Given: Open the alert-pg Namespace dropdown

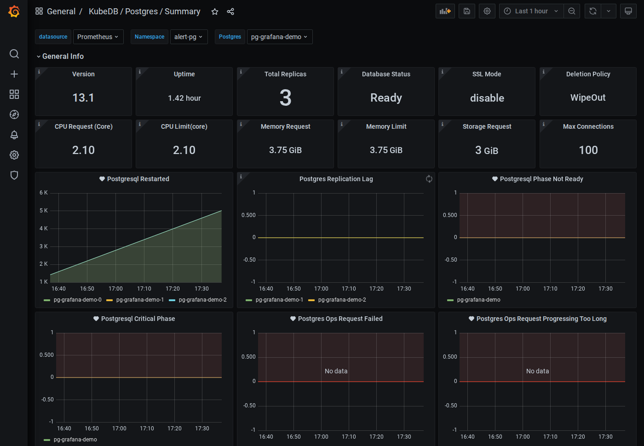Looking at the screenshot, I should point(189,37).
